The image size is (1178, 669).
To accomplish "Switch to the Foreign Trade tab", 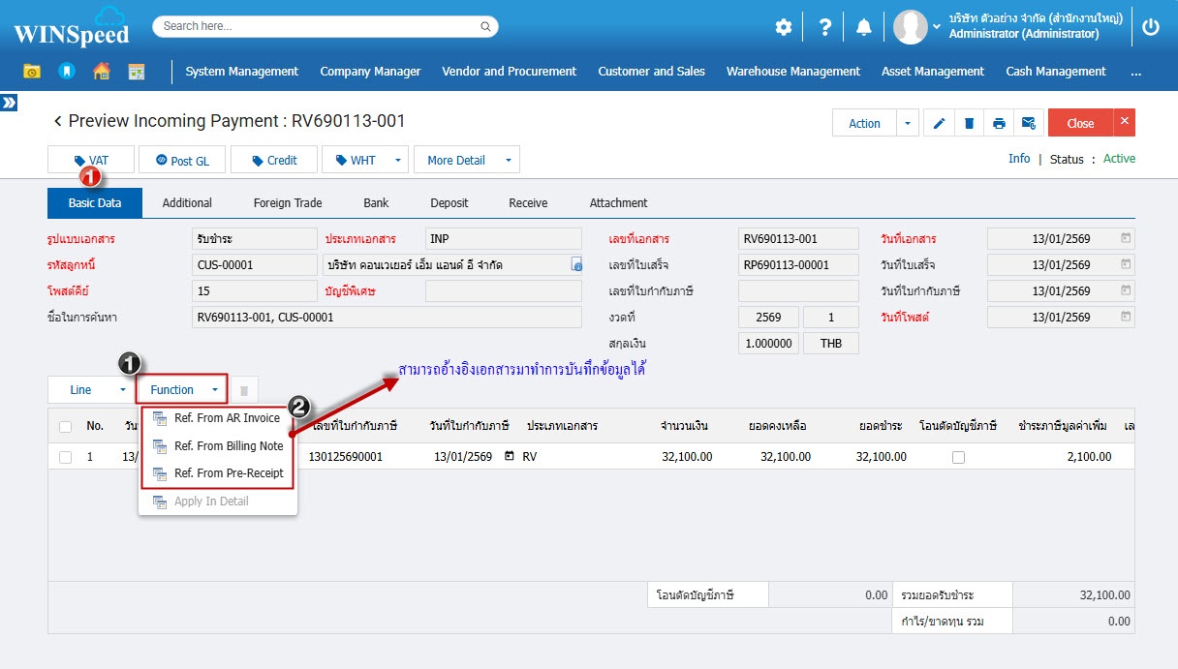I will click(x=288, y=203).
